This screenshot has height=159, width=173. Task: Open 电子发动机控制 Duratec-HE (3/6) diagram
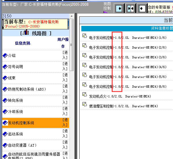pos(128,57)
